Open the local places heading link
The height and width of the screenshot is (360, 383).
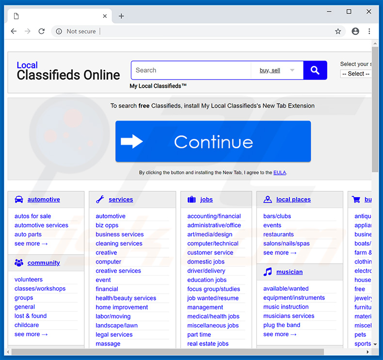(293, 200)
